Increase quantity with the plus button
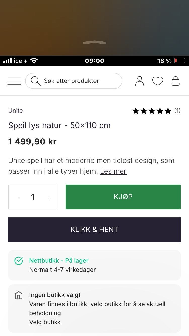Screen dimensions: 189x336 [49, 198]
